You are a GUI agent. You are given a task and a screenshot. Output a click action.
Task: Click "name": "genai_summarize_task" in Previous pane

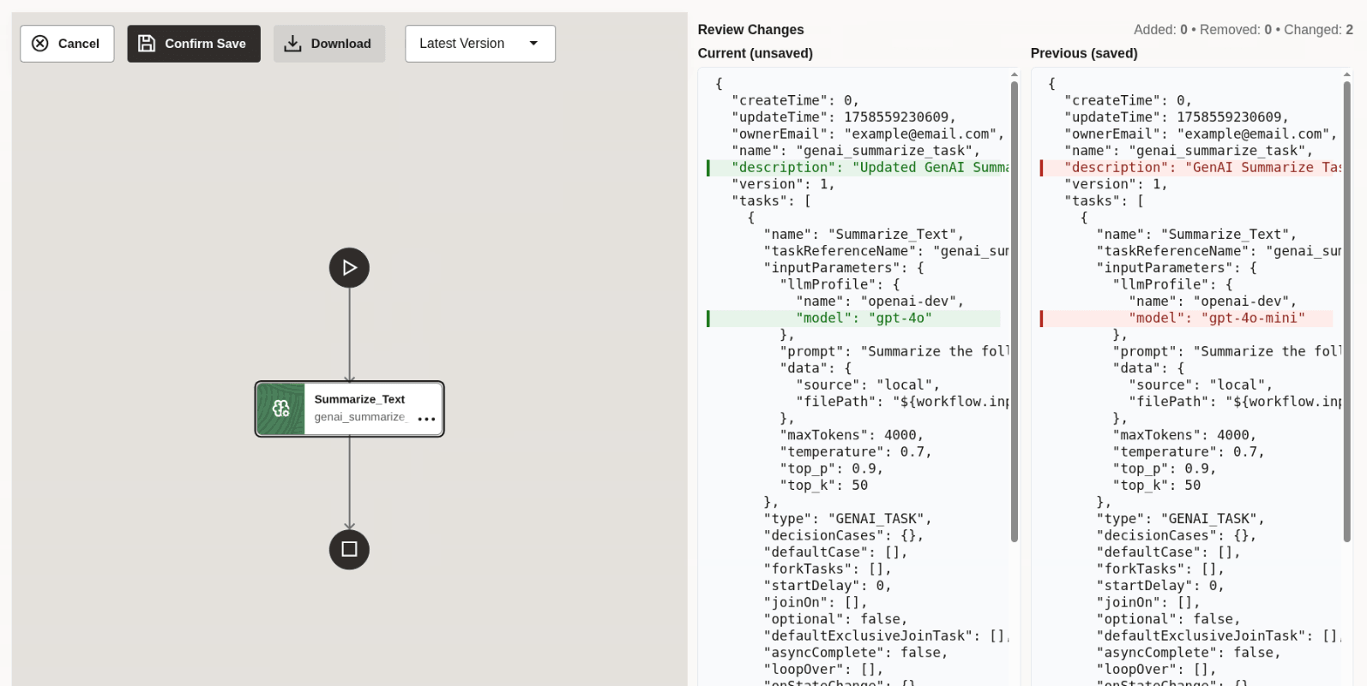pos(1189,151)
